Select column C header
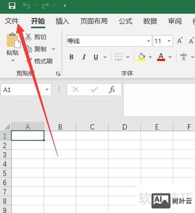The image size is (195, 213). (92, 127)
